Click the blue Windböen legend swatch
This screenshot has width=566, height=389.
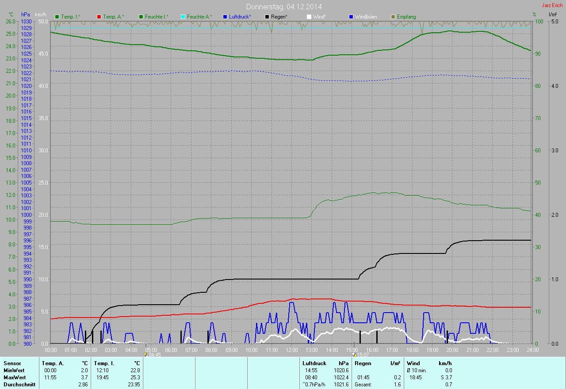click(351, 17)
